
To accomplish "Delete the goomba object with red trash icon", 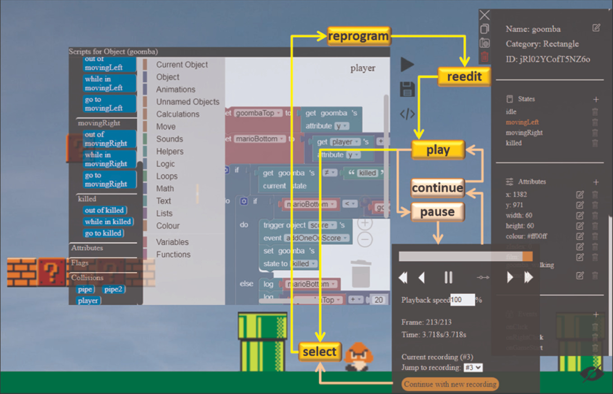I will [x=484, y=57].
